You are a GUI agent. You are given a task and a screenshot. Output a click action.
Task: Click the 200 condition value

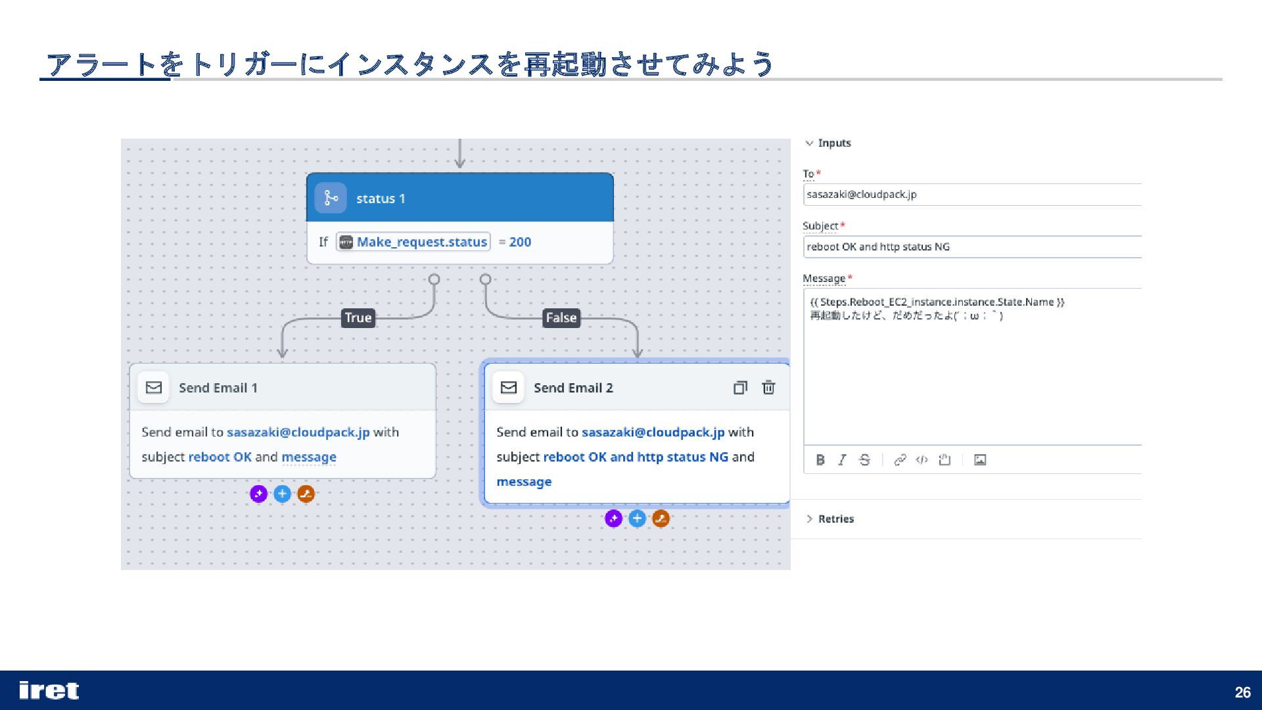520,242
